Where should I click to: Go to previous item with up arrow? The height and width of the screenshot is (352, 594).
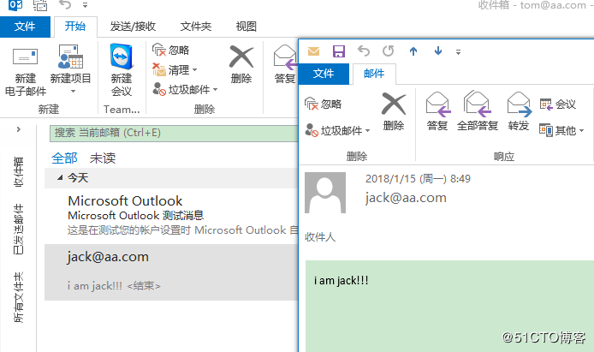[x=413, y=51]
